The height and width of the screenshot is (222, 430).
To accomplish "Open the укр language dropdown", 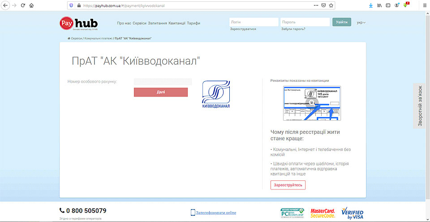I will (361, 23).
